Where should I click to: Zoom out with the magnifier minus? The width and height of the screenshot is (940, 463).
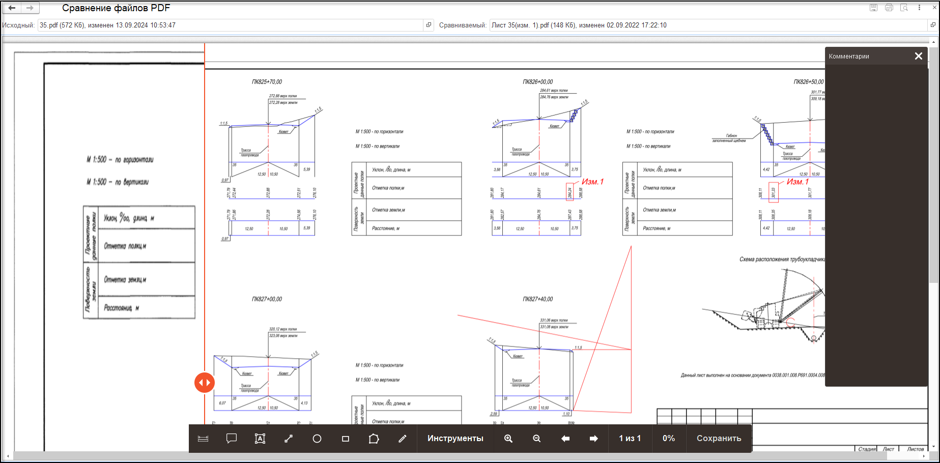pos(537,439)
